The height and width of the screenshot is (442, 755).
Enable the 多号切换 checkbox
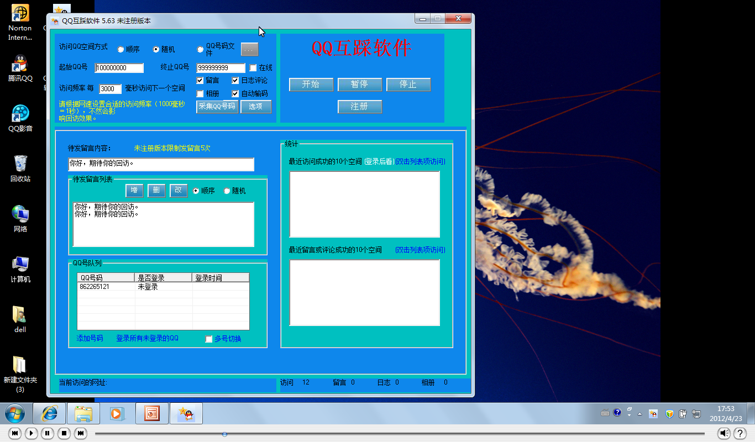click(209, 339)
